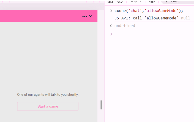Click the return arrow beside undefined
194x122 pixels.
click(111, 26)
